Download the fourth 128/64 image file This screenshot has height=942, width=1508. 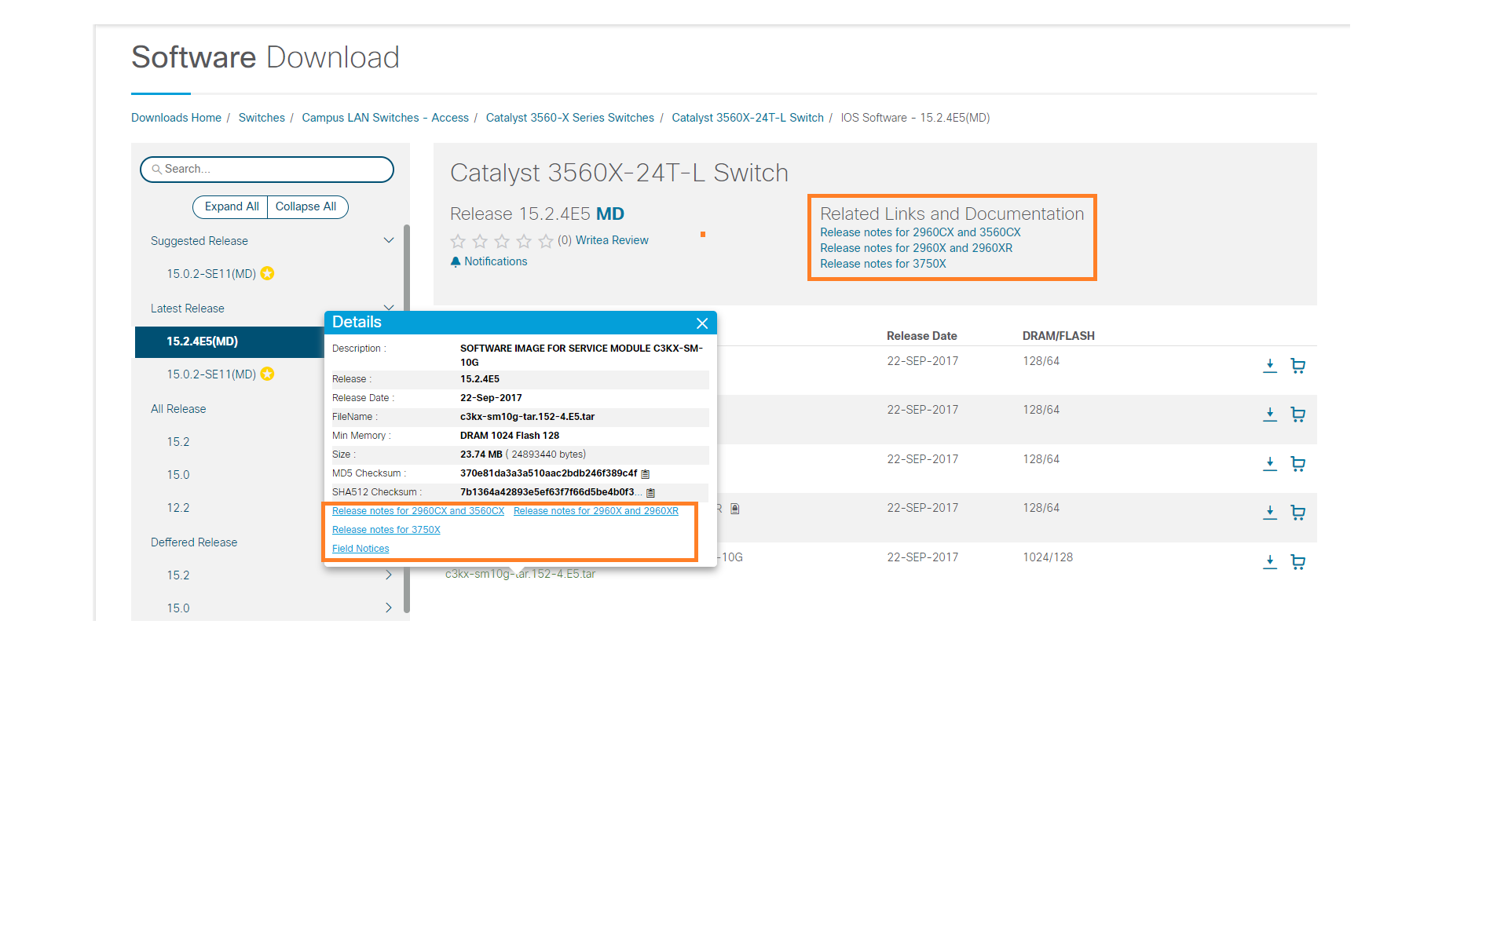point(1270,513)
